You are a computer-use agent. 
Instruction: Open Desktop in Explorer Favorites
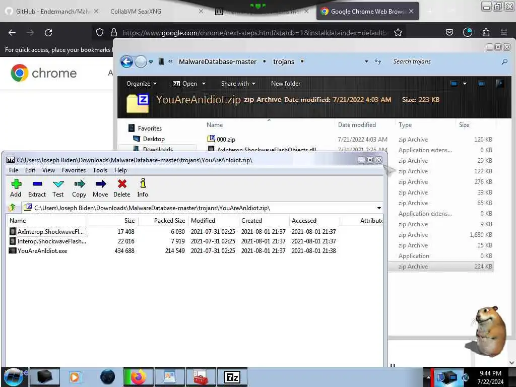[153, 139]
